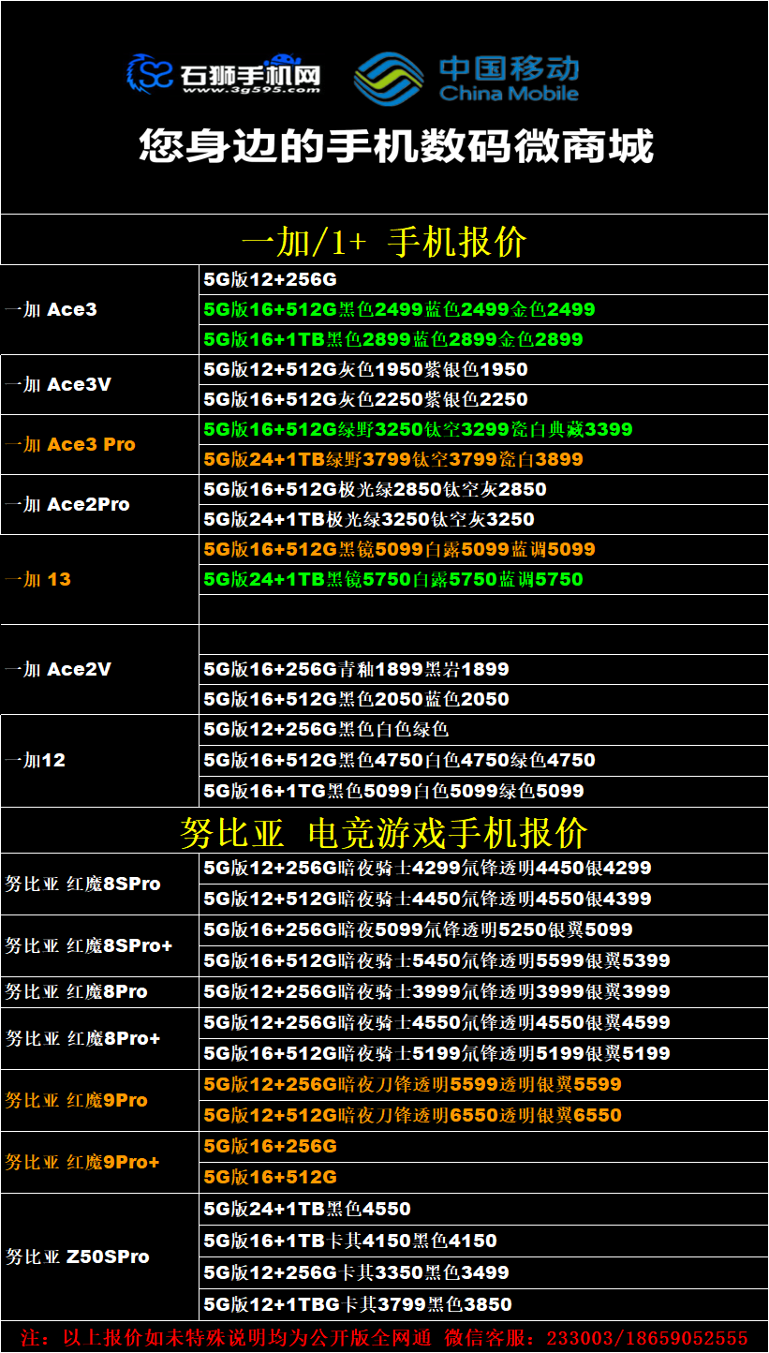Viewport: 769px width, 1353px height.
Task: Select the 努比亚 红魔8SPro model label
Action: pos(82,884)
